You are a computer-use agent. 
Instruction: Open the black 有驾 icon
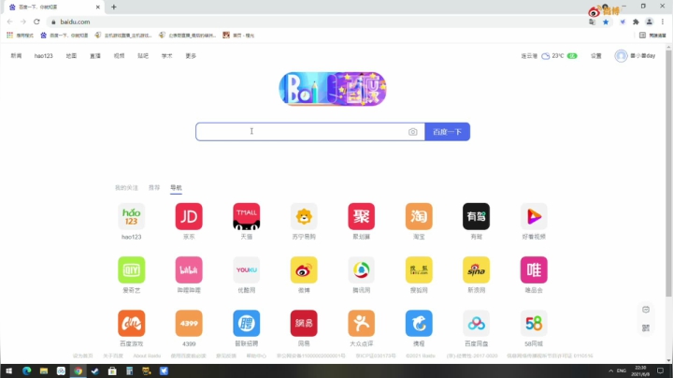[477, 216]
